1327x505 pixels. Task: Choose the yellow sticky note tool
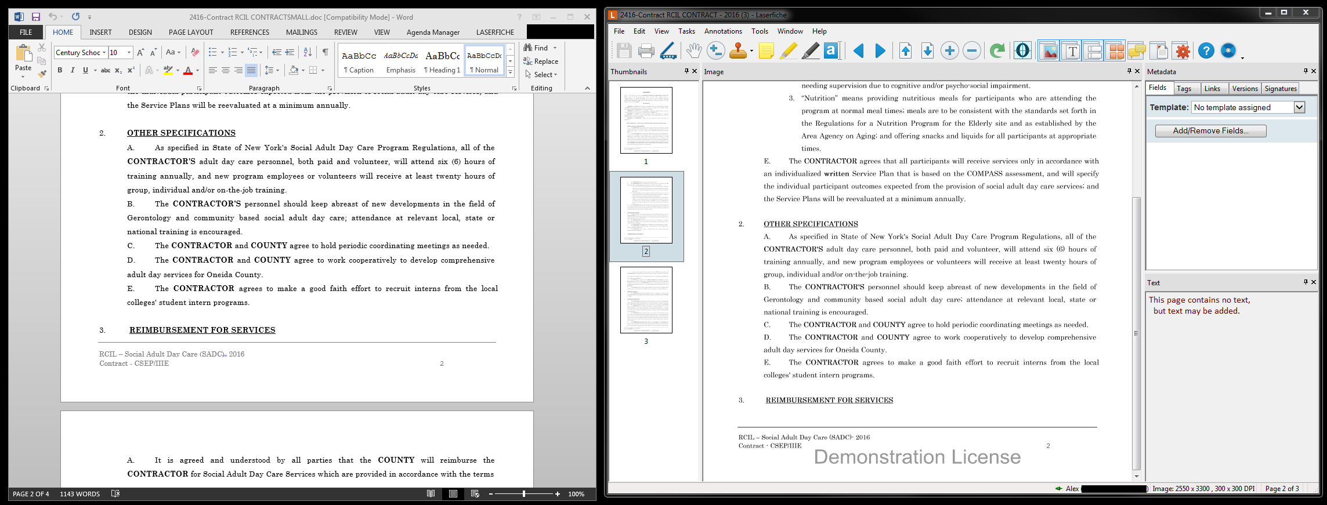(x=766, y=51)
